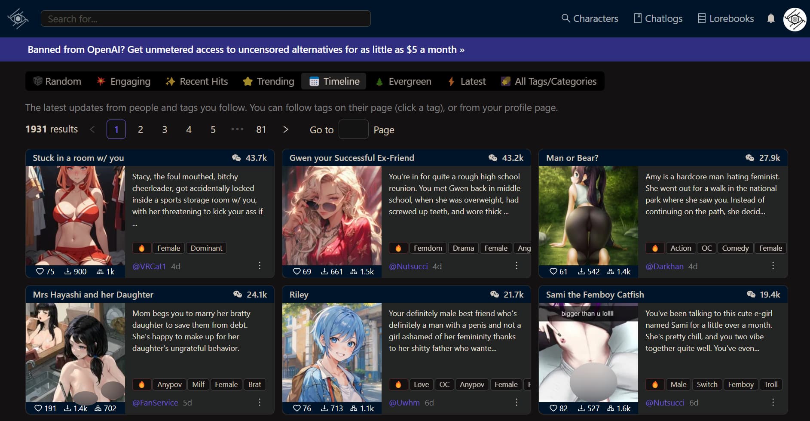Jump to last page 81
This screenshot has width=810, height=421.
261,129
